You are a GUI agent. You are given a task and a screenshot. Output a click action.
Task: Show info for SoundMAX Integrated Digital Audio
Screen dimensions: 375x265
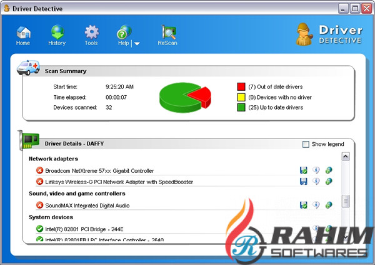316,205
